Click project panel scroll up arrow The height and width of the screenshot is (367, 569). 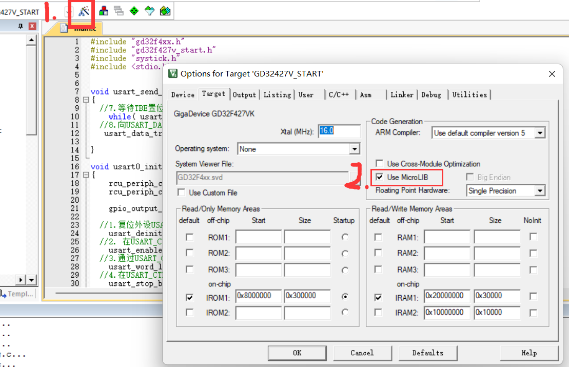point(32,40)
